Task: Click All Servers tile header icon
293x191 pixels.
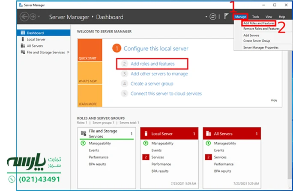Action: pos(209,134)
